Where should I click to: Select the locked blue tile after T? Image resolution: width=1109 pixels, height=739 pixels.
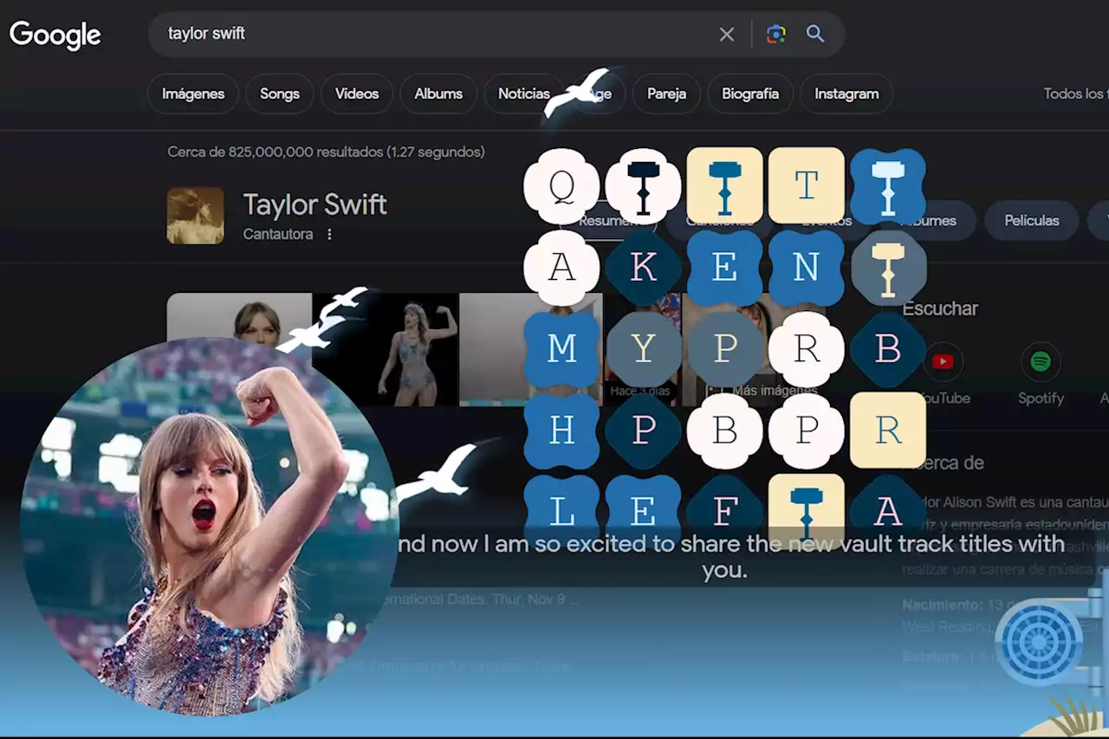coord(888,186)
